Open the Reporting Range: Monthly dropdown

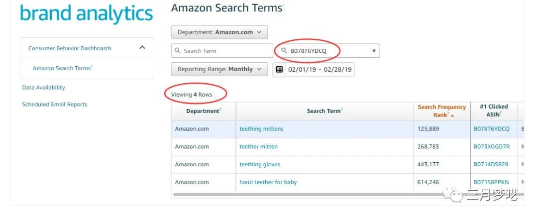tap(219, 69)
